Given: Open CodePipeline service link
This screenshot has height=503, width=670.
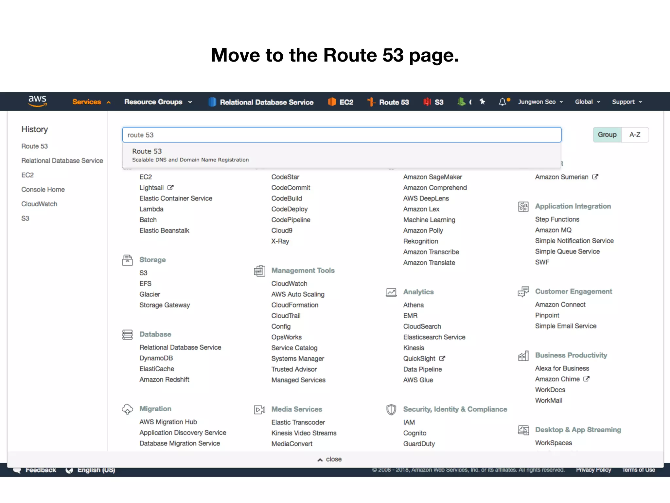Looking at the screenshot, I should click(x=291, y=220).
